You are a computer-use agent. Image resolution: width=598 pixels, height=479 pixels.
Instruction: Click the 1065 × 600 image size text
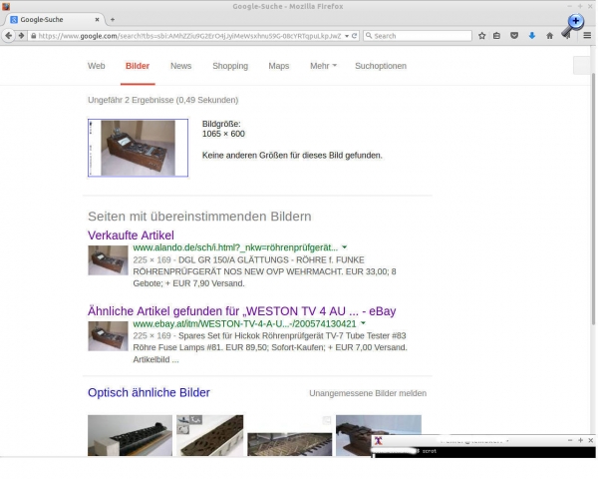tap(223, 134)
